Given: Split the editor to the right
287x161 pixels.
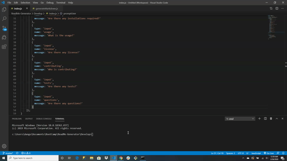Looking at the screenshot, I should point(277,8).
